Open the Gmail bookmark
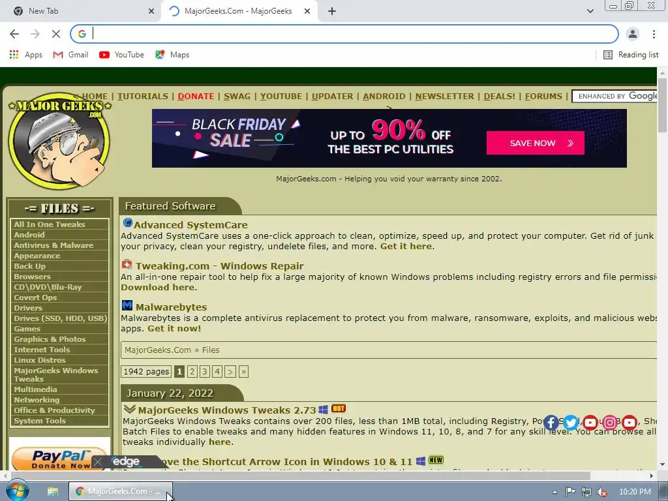Screen dimensions: 668x501 [70, 55]
